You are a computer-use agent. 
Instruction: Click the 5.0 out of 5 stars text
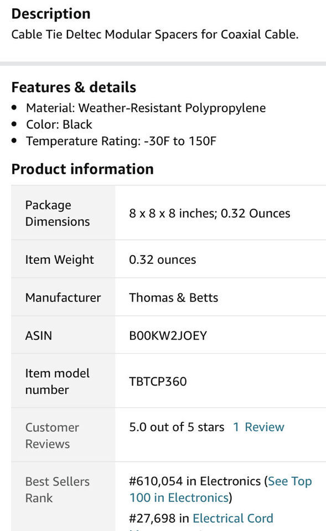click(x=177, y=427)
